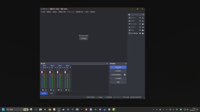Screen dimensions: 200x112
Task: Click the gamepad icon of the 游戏采集 source
Action: pos(129,24)
